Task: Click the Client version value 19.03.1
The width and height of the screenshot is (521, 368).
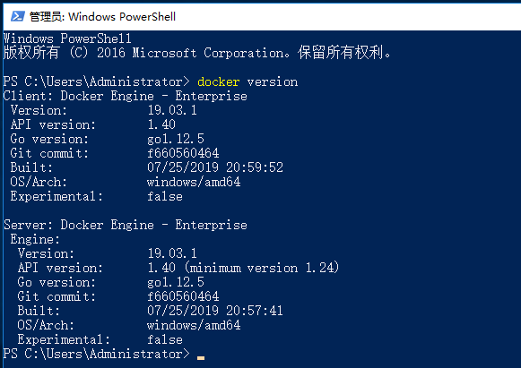Action: tap(172, 110)
